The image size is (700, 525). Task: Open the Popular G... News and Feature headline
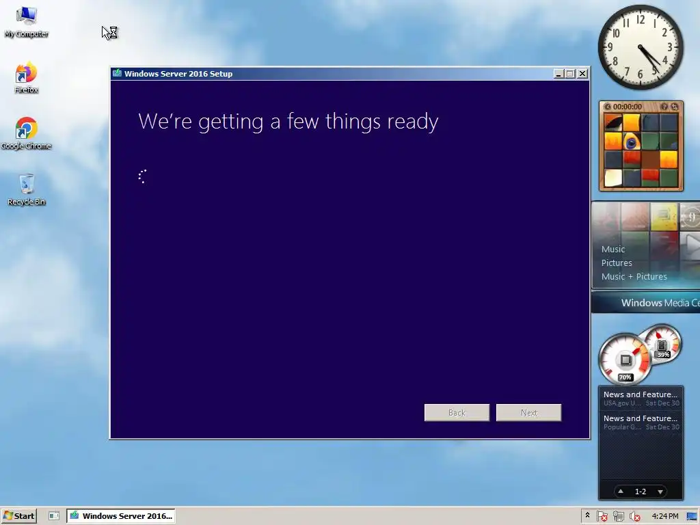click(x=641, y=422)
